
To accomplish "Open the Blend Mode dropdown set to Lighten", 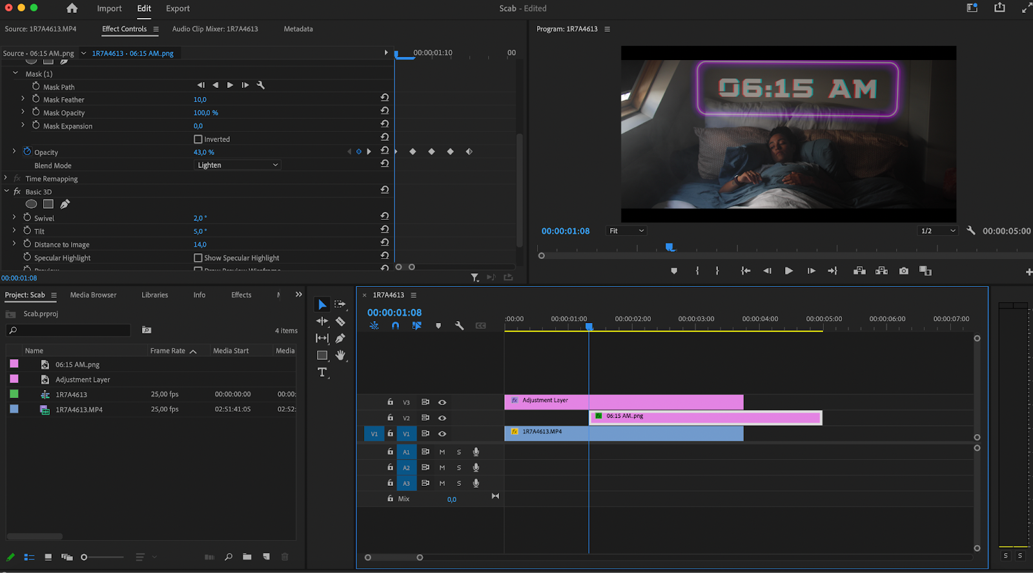I will pyautogui.click(x=238, y=165).
